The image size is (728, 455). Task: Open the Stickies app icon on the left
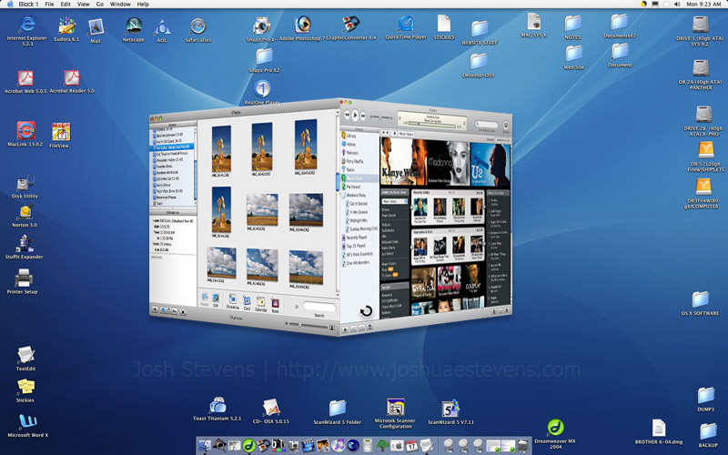(x=25, y=388)
